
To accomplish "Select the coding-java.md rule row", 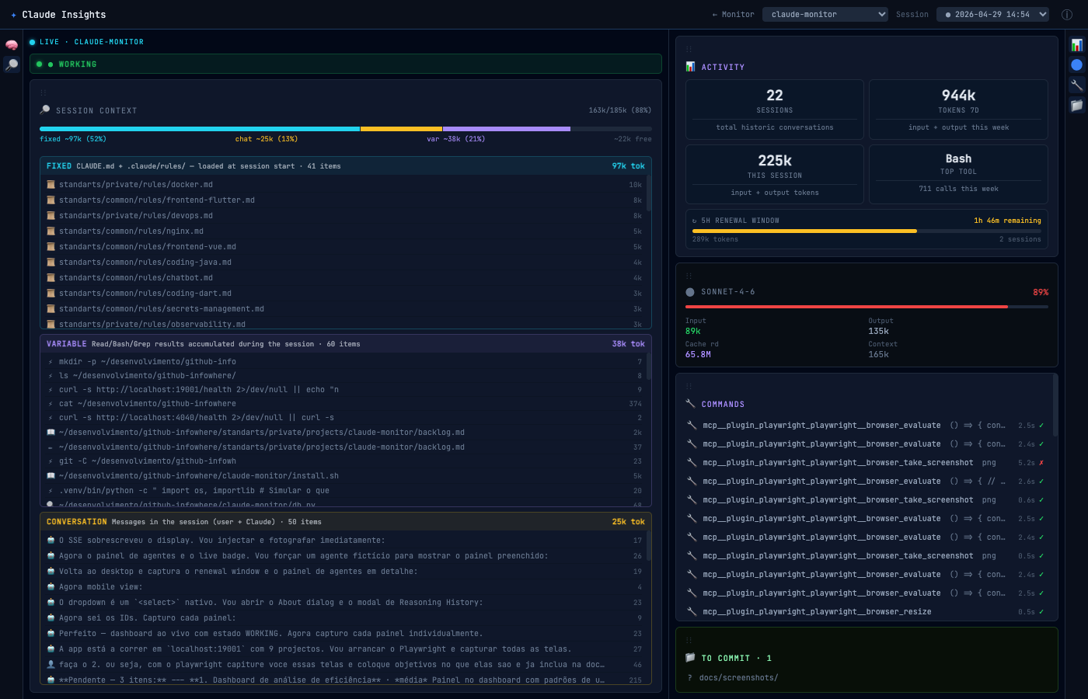I will pyautogui.click(x=344, y=263).
